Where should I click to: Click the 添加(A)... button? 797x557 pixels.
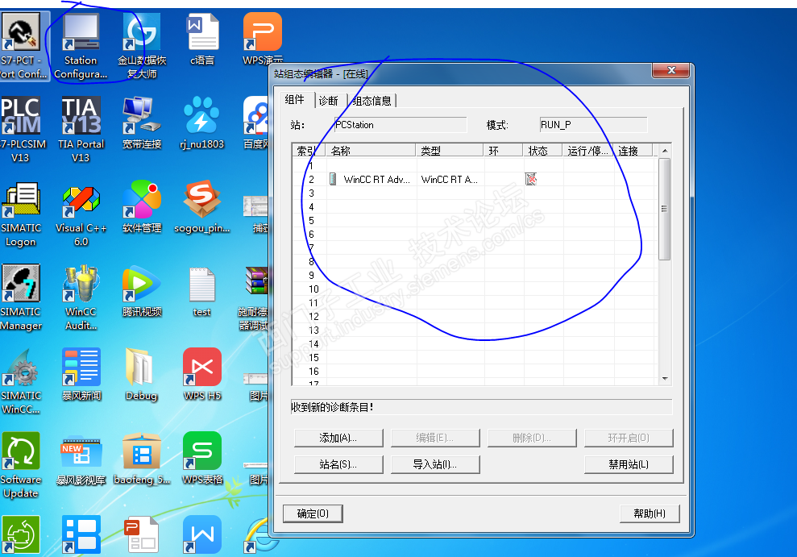[x=338, y=438]
